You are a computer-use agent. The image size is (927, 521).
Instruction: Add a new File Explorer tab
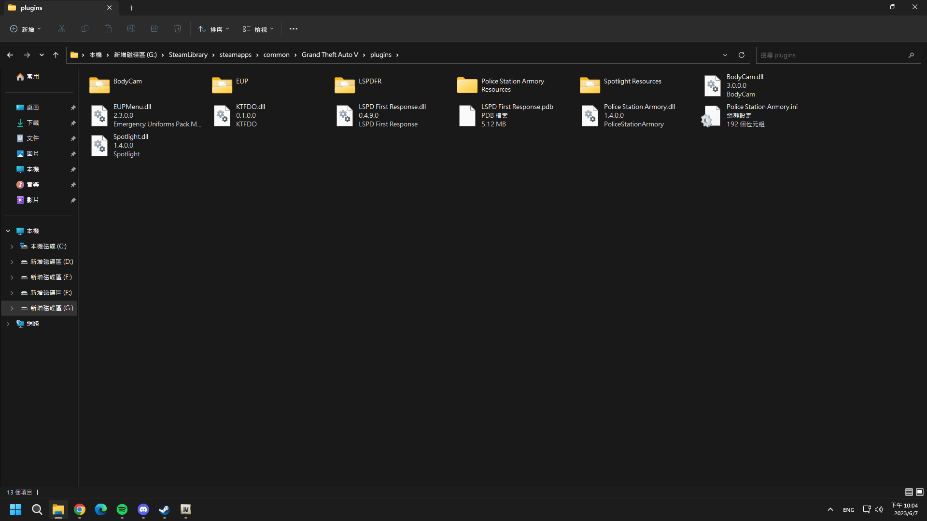tap(132, 8)
